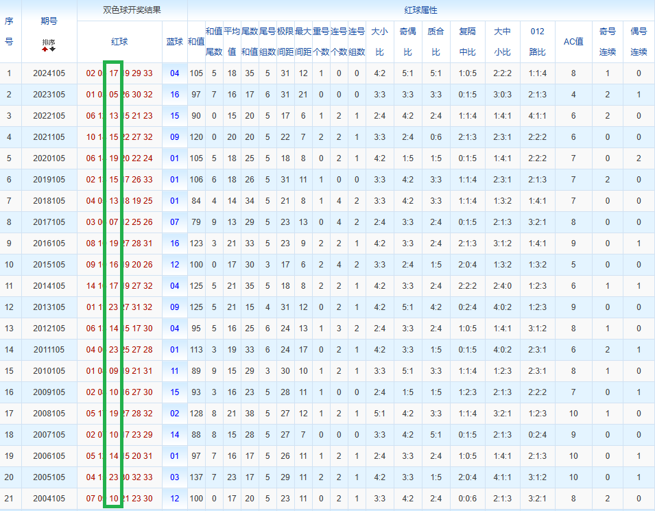Click sum value 120 in row 2021105
The height and width of the screenshot is (511, 655).
tap(196, 137)
